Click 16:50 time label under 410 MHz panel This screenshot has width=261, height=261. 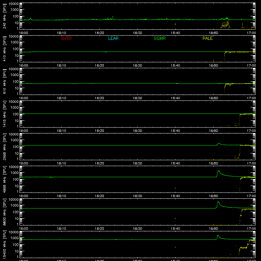(213, 66)
